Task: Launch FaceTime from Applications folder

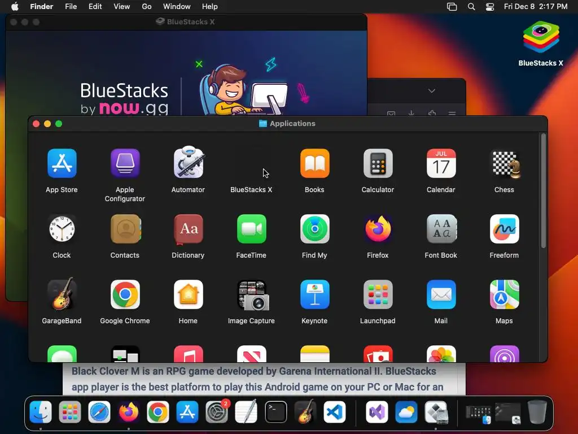Action: pos(251,229)
